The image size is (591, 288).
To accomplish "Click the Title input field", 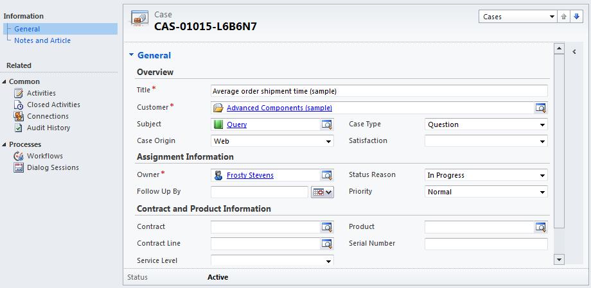I will (x=379, y=91).
